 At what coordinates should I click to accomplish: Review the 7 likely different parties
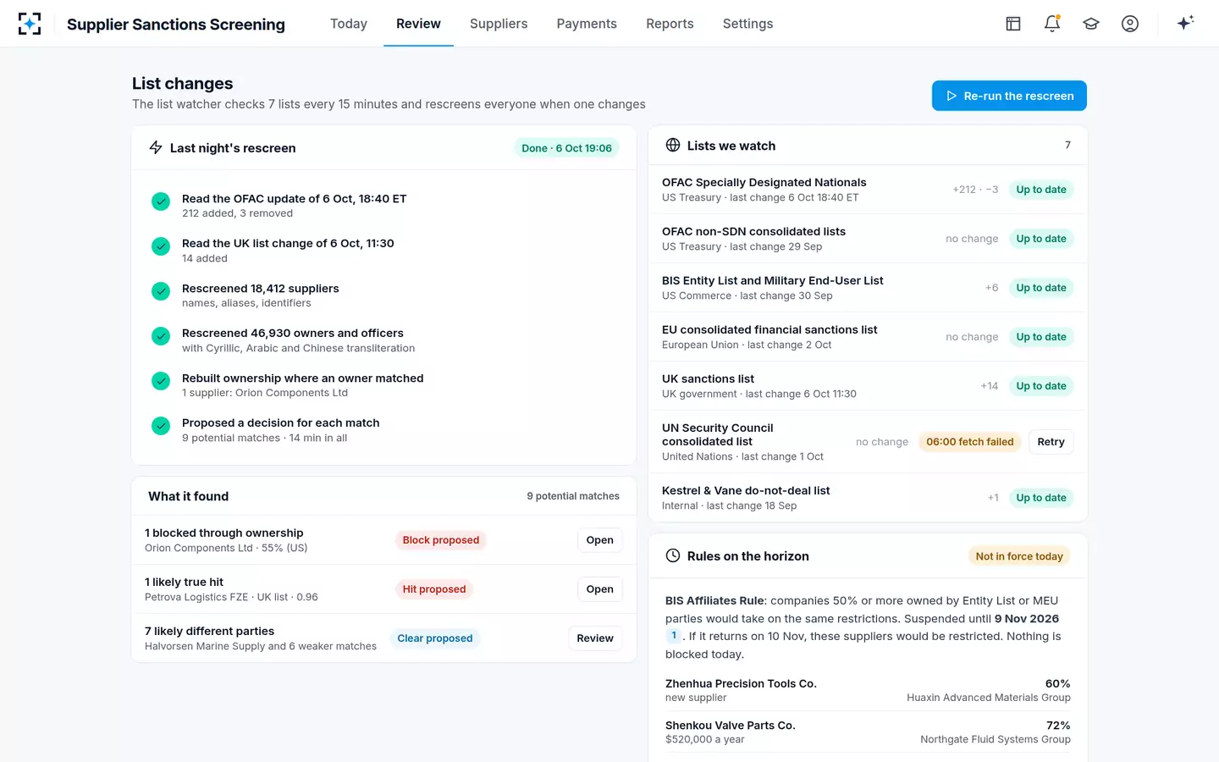pos(595,638)
